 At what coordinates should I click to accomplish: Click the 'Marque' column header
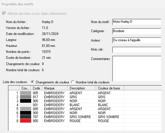pyautogui.click(x=55, y=88)
